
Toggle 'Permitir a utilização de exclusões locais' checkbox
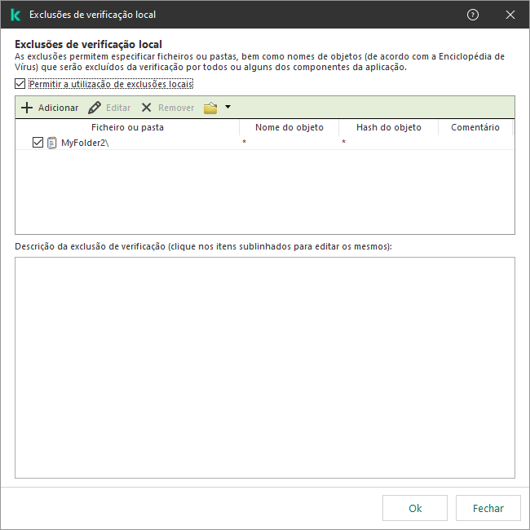(x=20, y=84)
